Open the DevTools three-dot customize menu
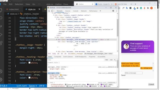Screen dimensions: 160x90 point(117,11)
